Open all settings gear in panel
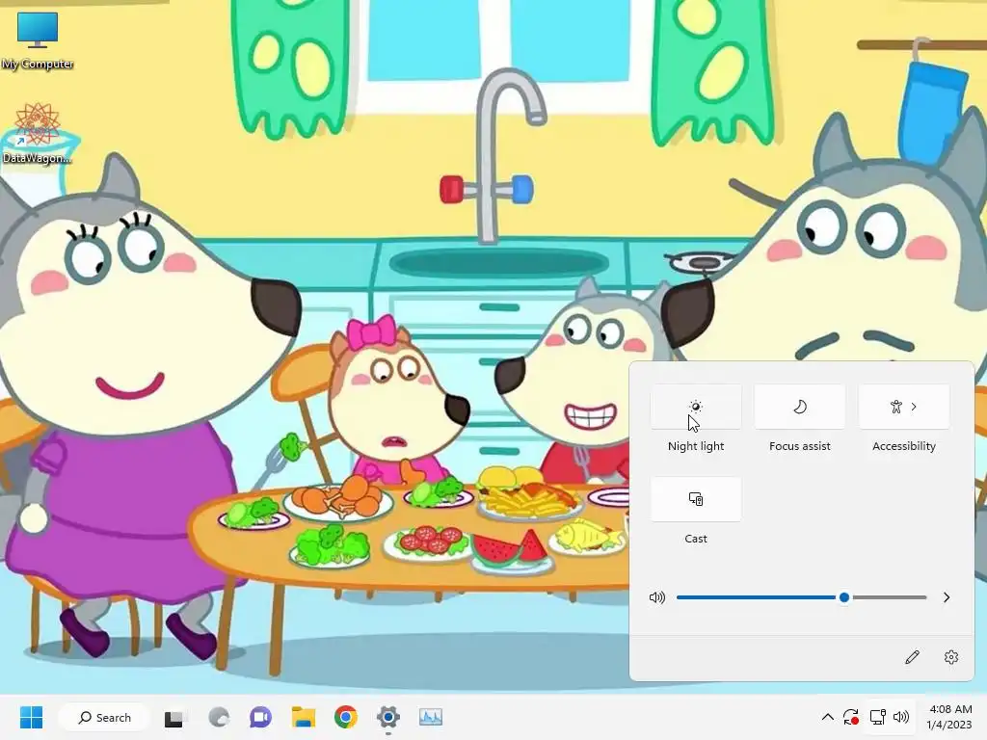 pos(951,657)
